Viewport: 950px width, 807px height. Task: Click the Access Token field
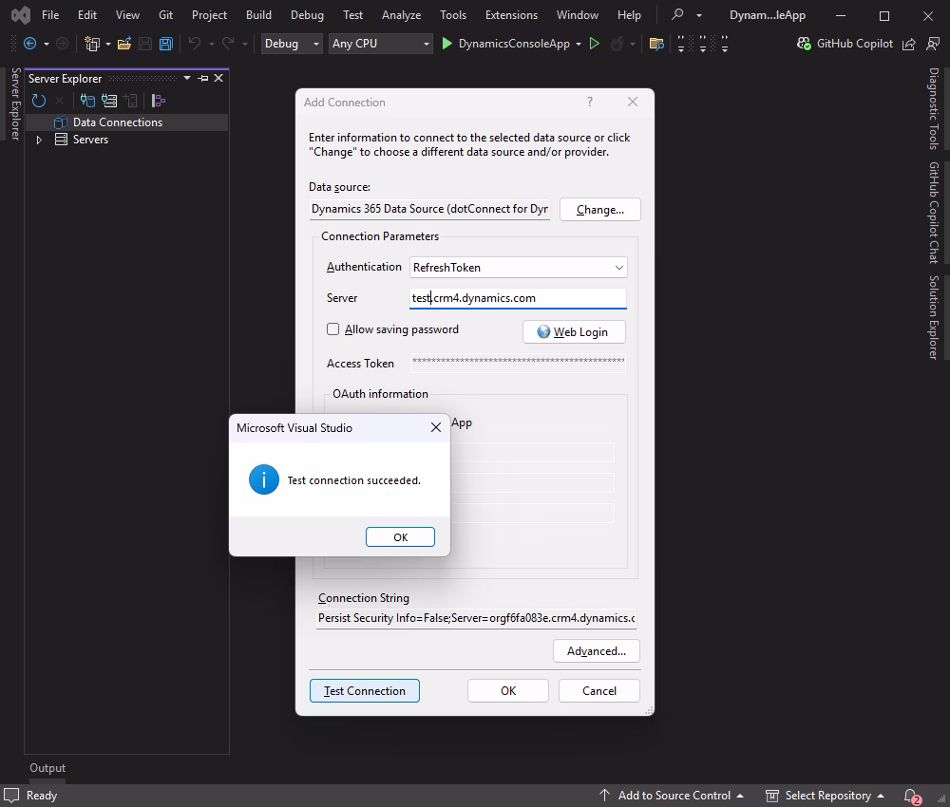[x=518, y=363]
